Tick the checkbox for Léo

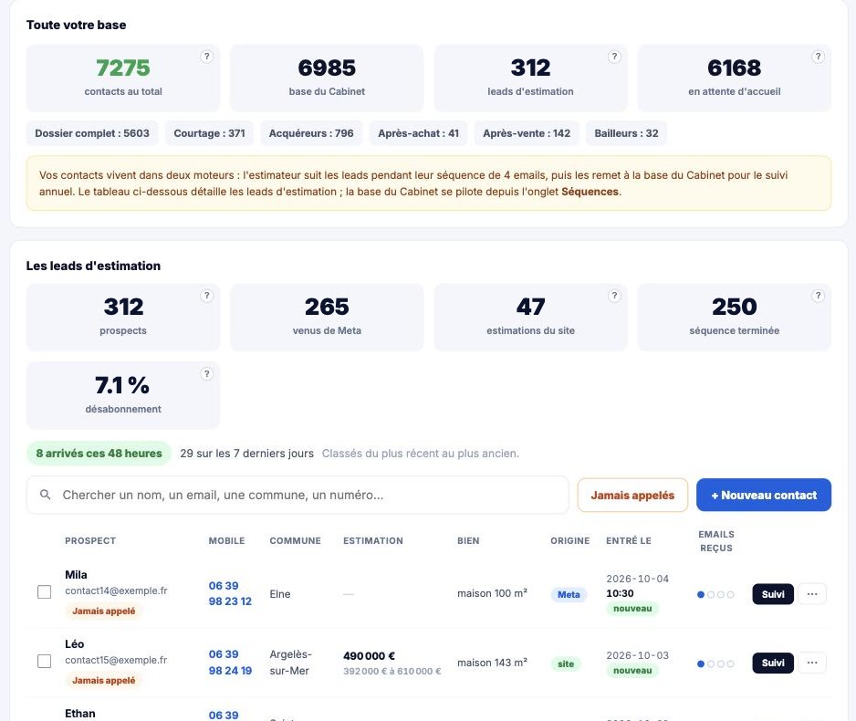pyautogui.click(x=44, y=662)
